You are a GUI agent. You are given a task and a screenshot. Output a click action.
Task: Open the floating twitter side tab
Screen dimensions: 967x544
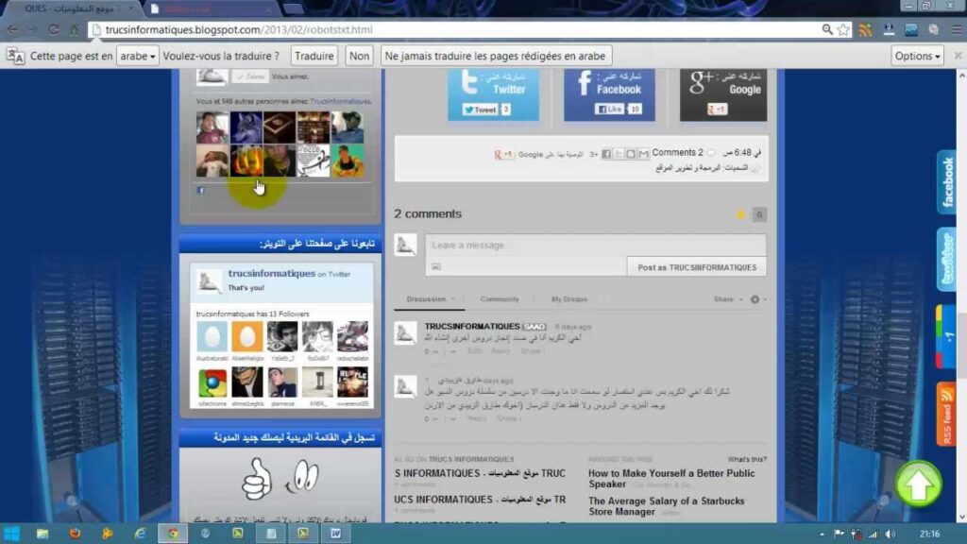946,260
